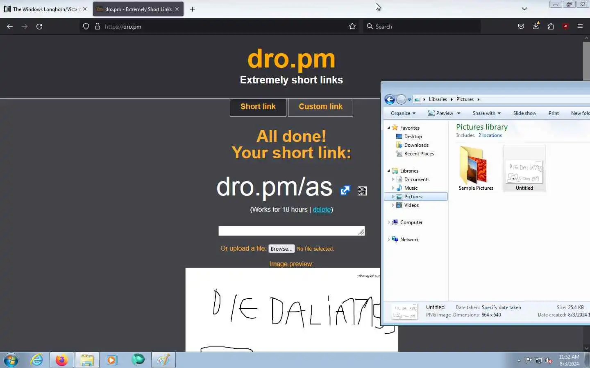Viewport: 590px width, 368px height.
Task: Select Downloads under Favorites
Action: [x=416, y=145]
